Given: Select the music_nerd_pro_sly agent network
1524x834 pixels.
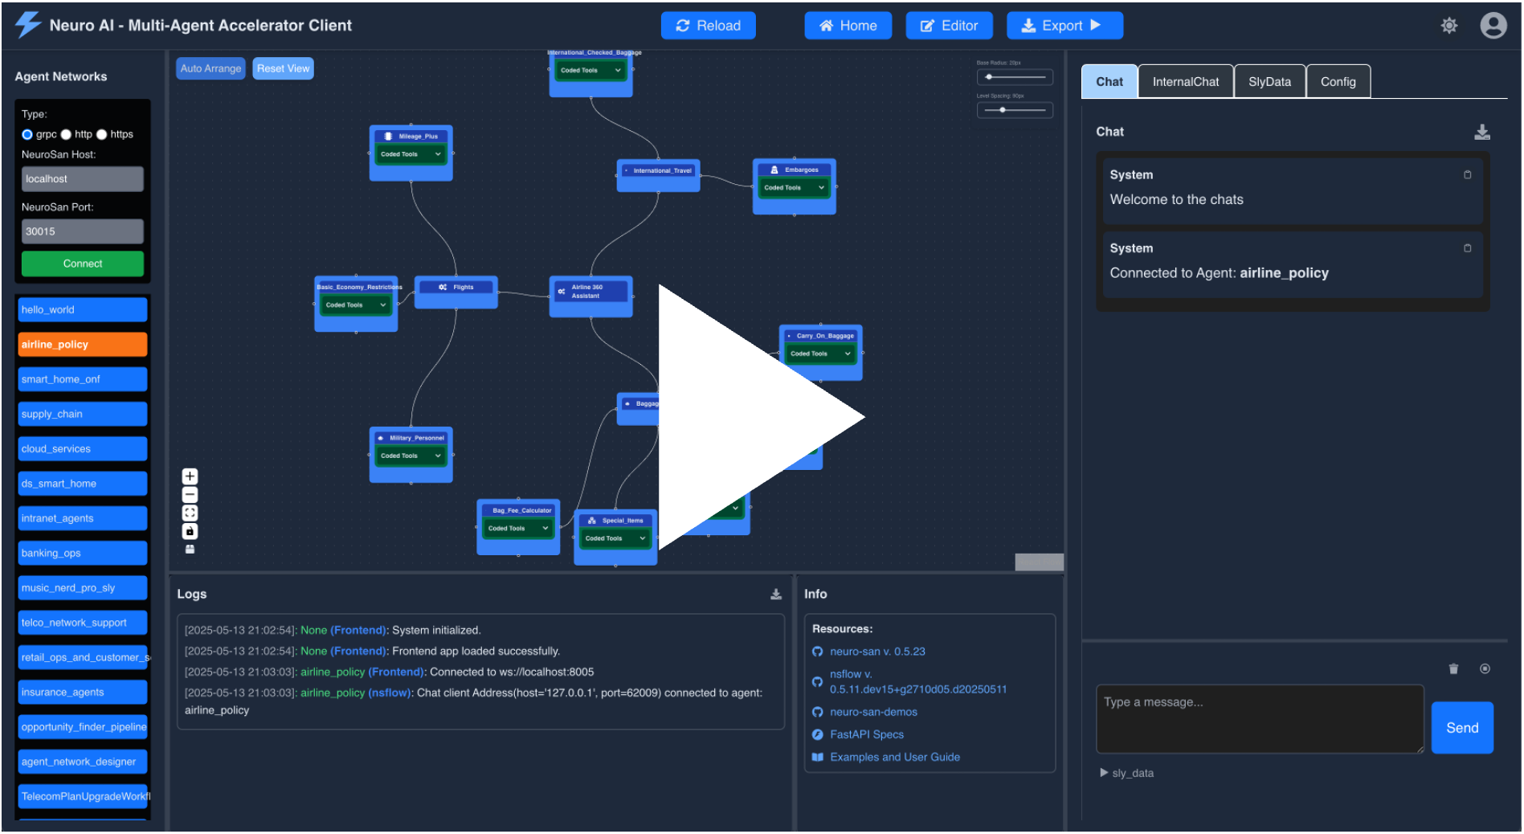Looking at the screenshot, I should click(83, 588).
